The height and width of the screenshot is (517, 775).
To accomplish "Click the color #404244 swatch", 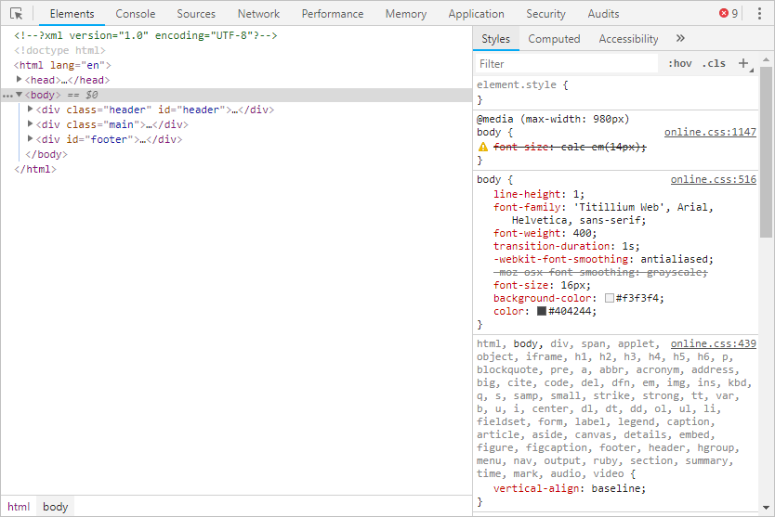I will point(542,312).
